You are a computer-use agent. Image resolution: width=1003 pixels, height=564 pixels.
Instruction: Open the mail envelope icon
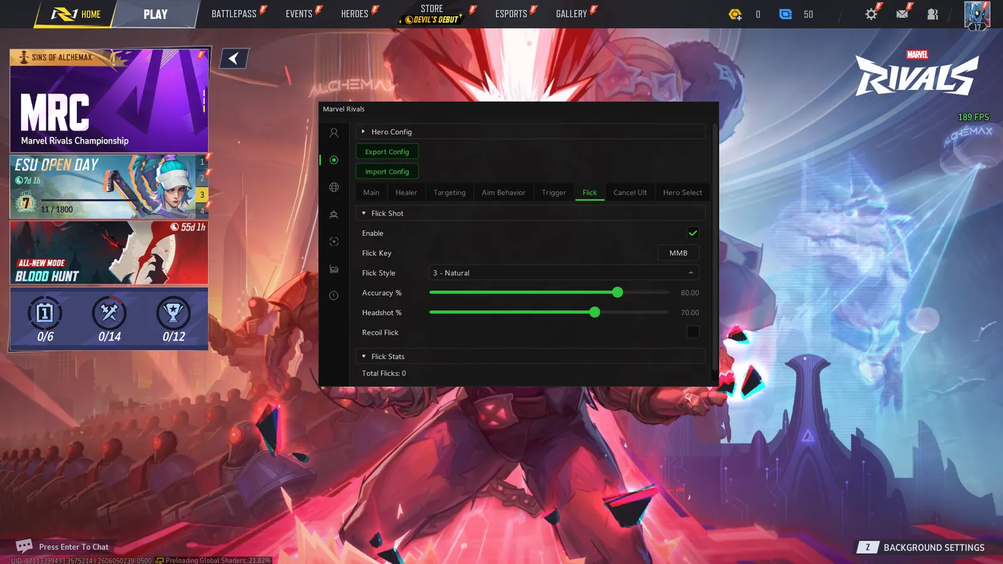902,14
